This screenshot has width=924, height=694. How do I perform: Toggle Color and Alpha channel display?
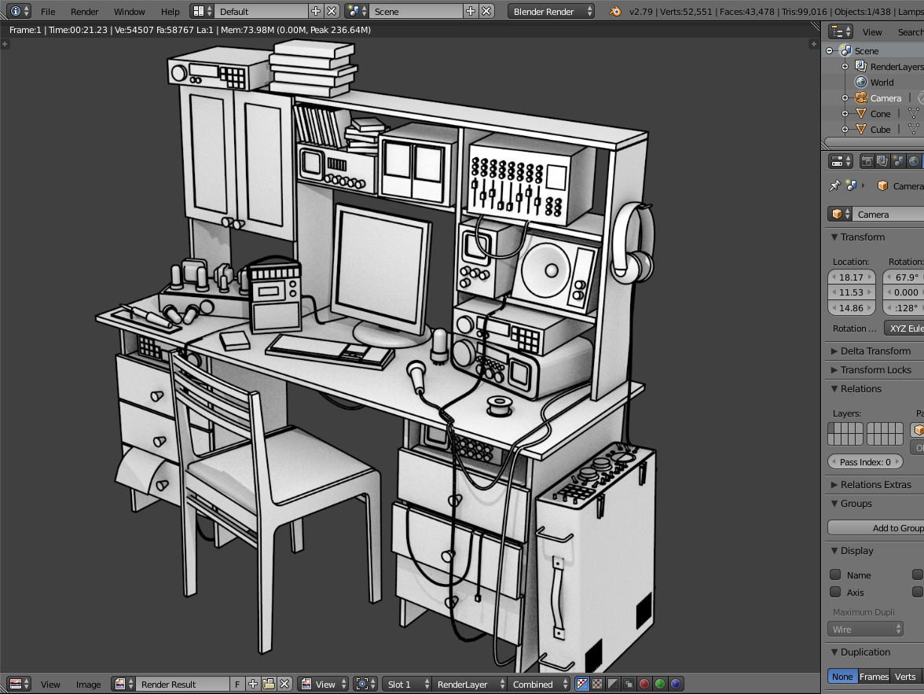(x=582, y=684)
